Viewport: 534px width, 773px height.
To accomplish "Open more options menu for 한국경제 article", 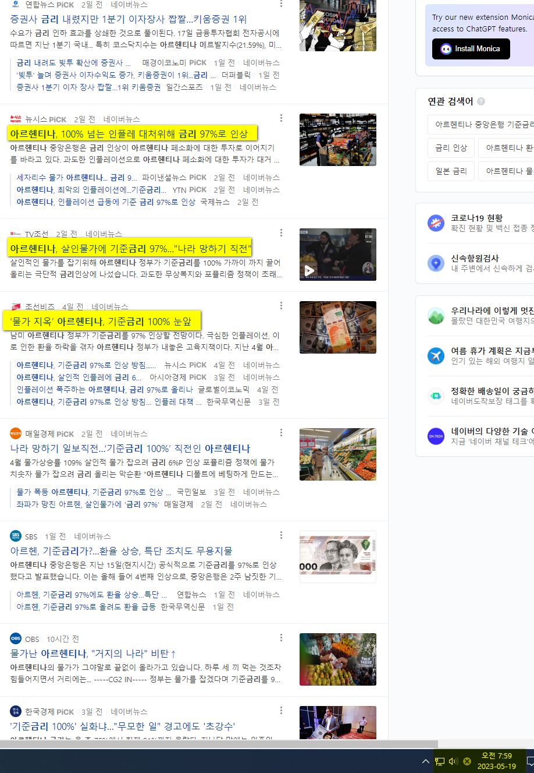I will tap(282, 710).
